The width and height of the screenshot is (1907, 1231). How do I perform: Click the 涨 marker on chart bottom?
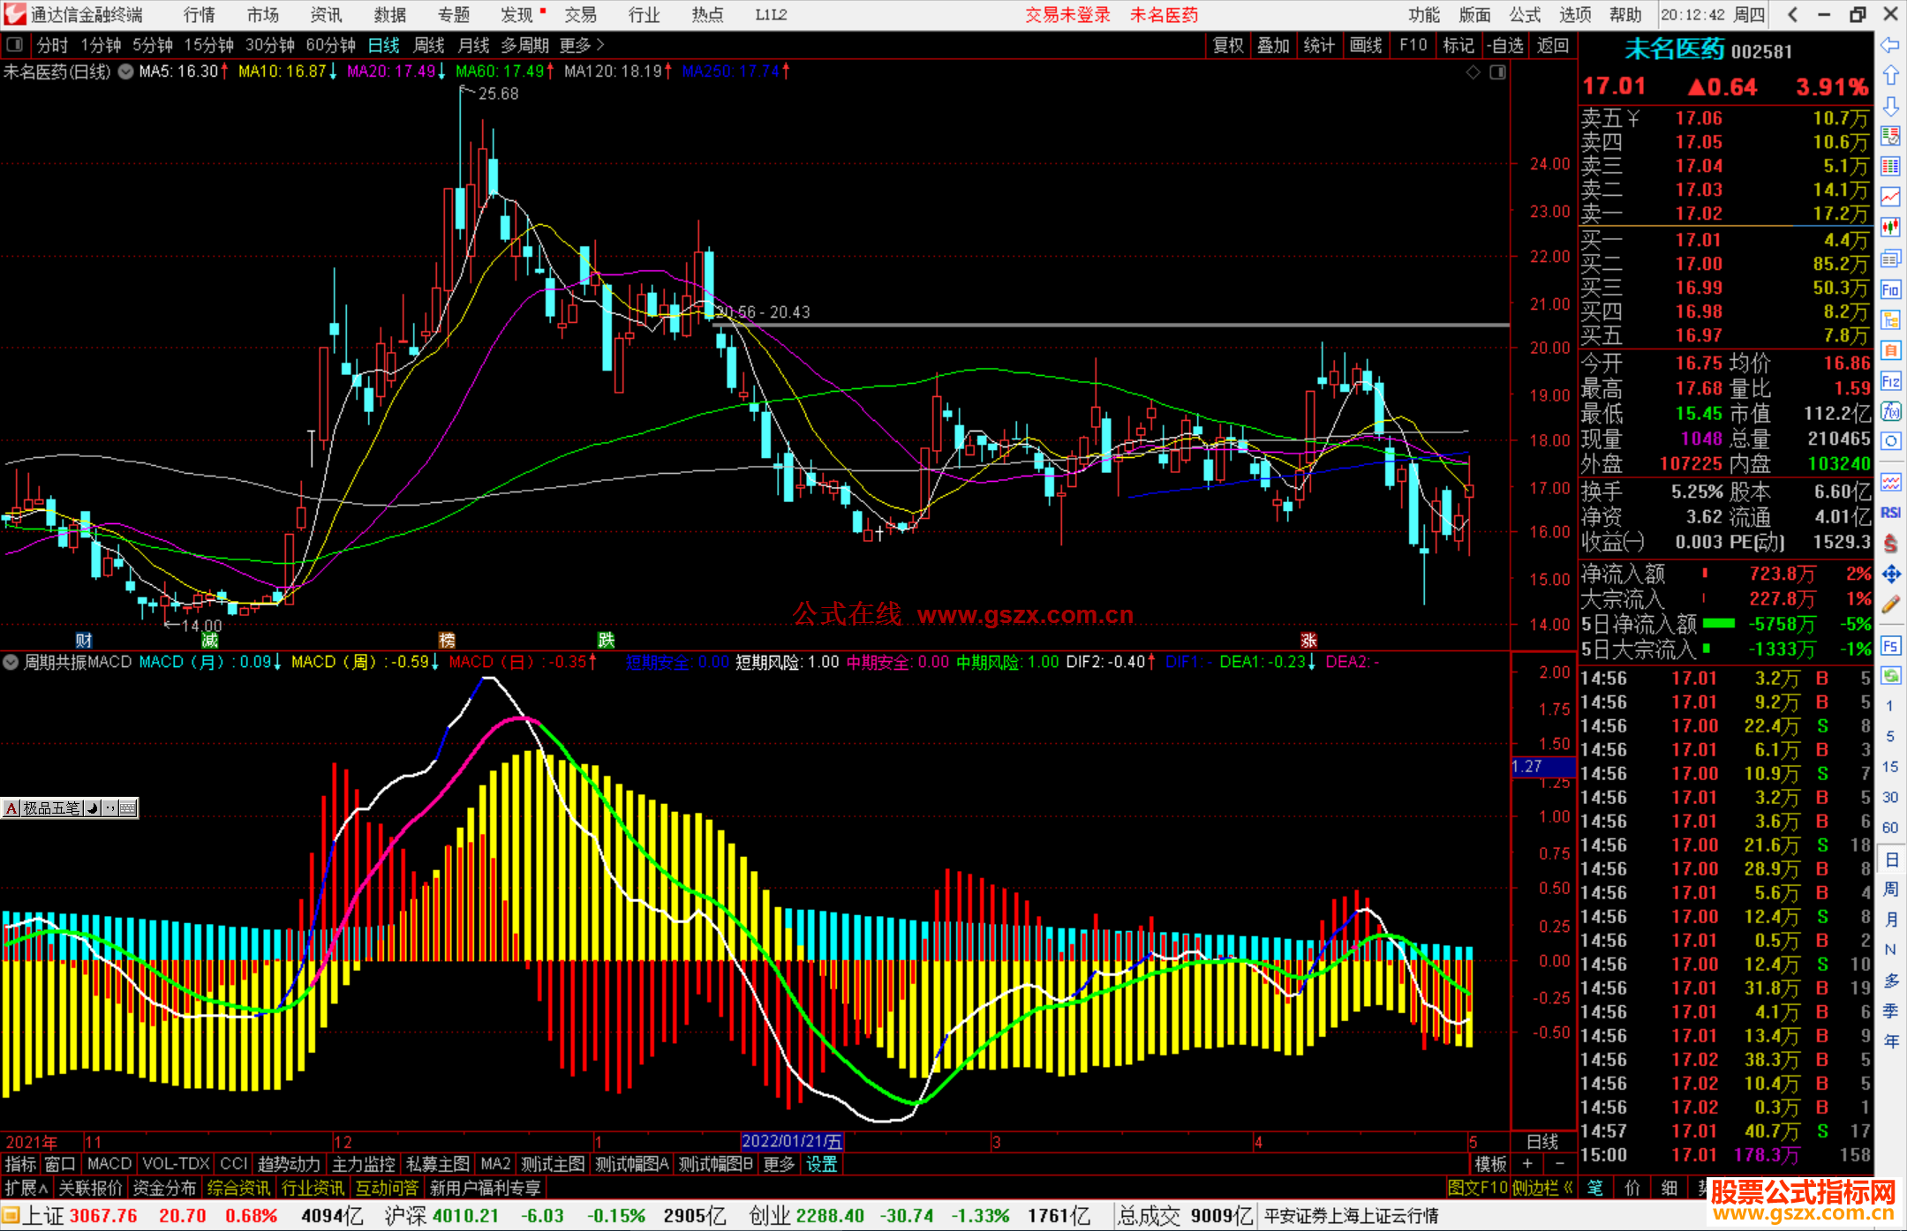1308,640
